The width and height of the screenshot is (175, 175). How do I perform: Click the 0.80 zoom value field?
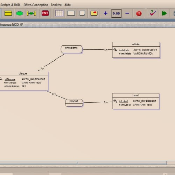click(116, 13)
